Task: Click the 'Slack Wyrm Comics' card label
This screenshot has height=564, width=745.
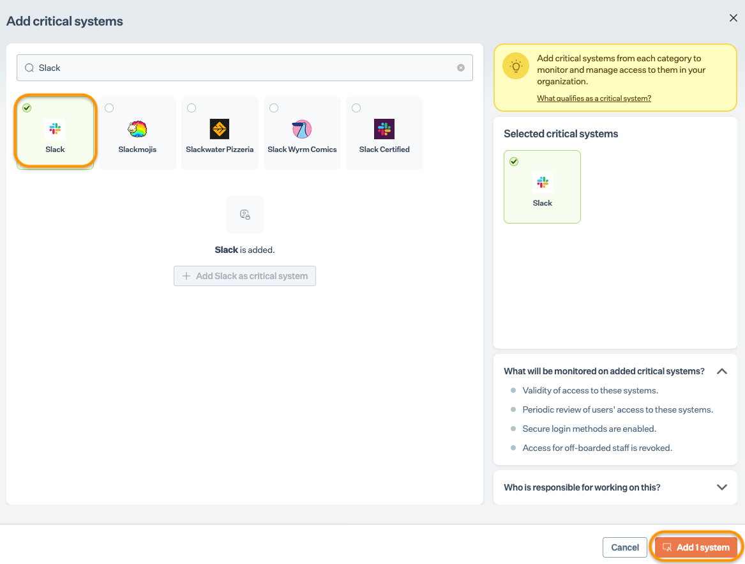Action: click(x=302, y=149)
